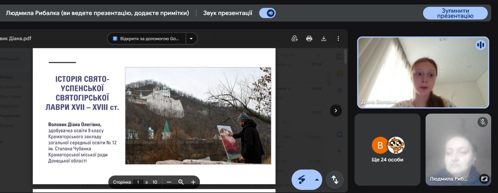Viewport: 498px width, 193px height.
Task: Expand the Open with dropdown arrow
Action: point(191,39)
